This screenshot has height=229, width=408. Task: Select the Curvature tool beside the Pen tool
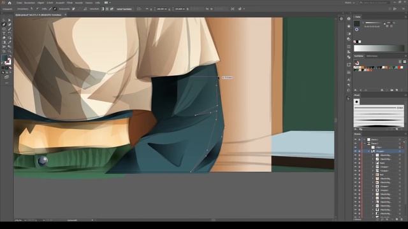tap(10, 24)
